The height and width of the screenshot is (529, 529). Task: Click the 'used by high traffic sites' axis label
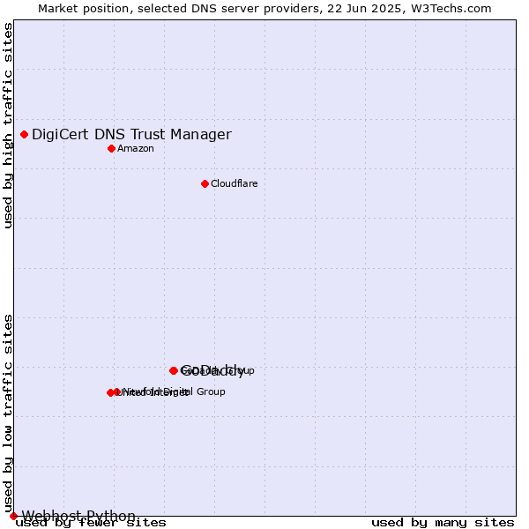pos(8,125)
